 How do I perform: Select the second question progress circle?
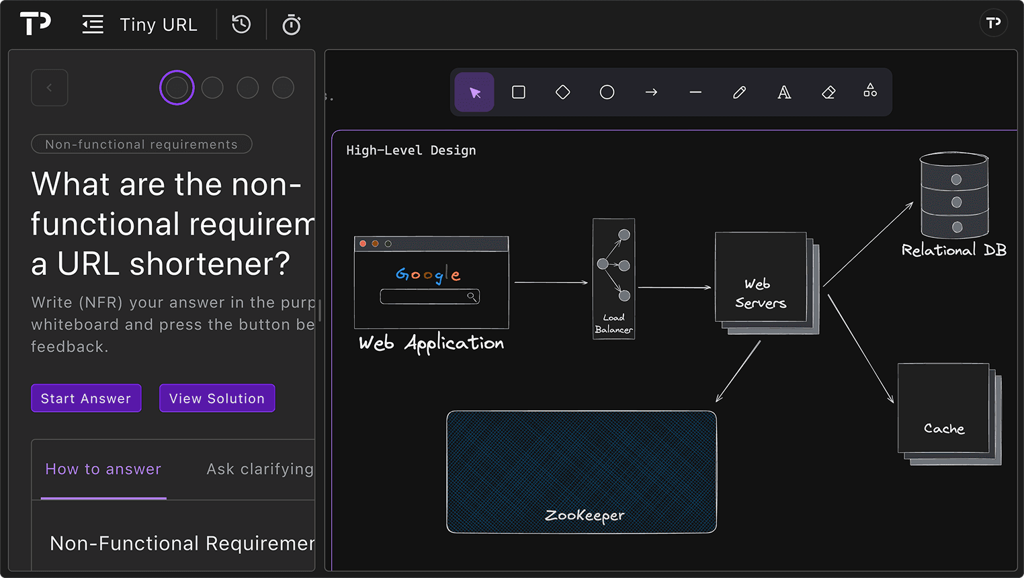(x=212, y=87)
